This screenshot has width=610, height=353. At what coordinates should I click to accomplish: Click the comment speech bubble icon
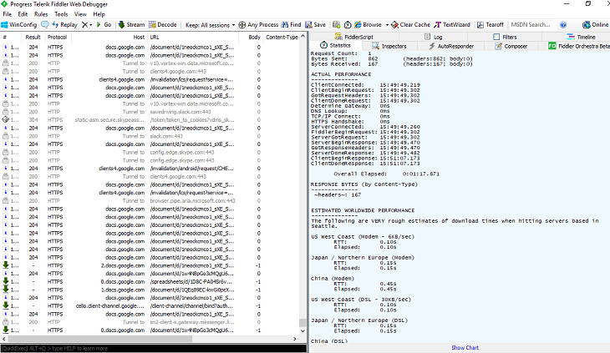45,24
